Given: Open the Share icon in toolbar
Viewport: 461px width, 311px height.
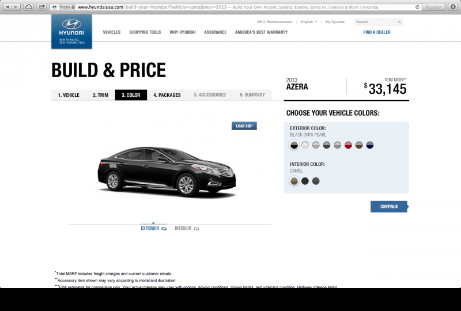Looking at the screenshot, I should click(41, 7).
